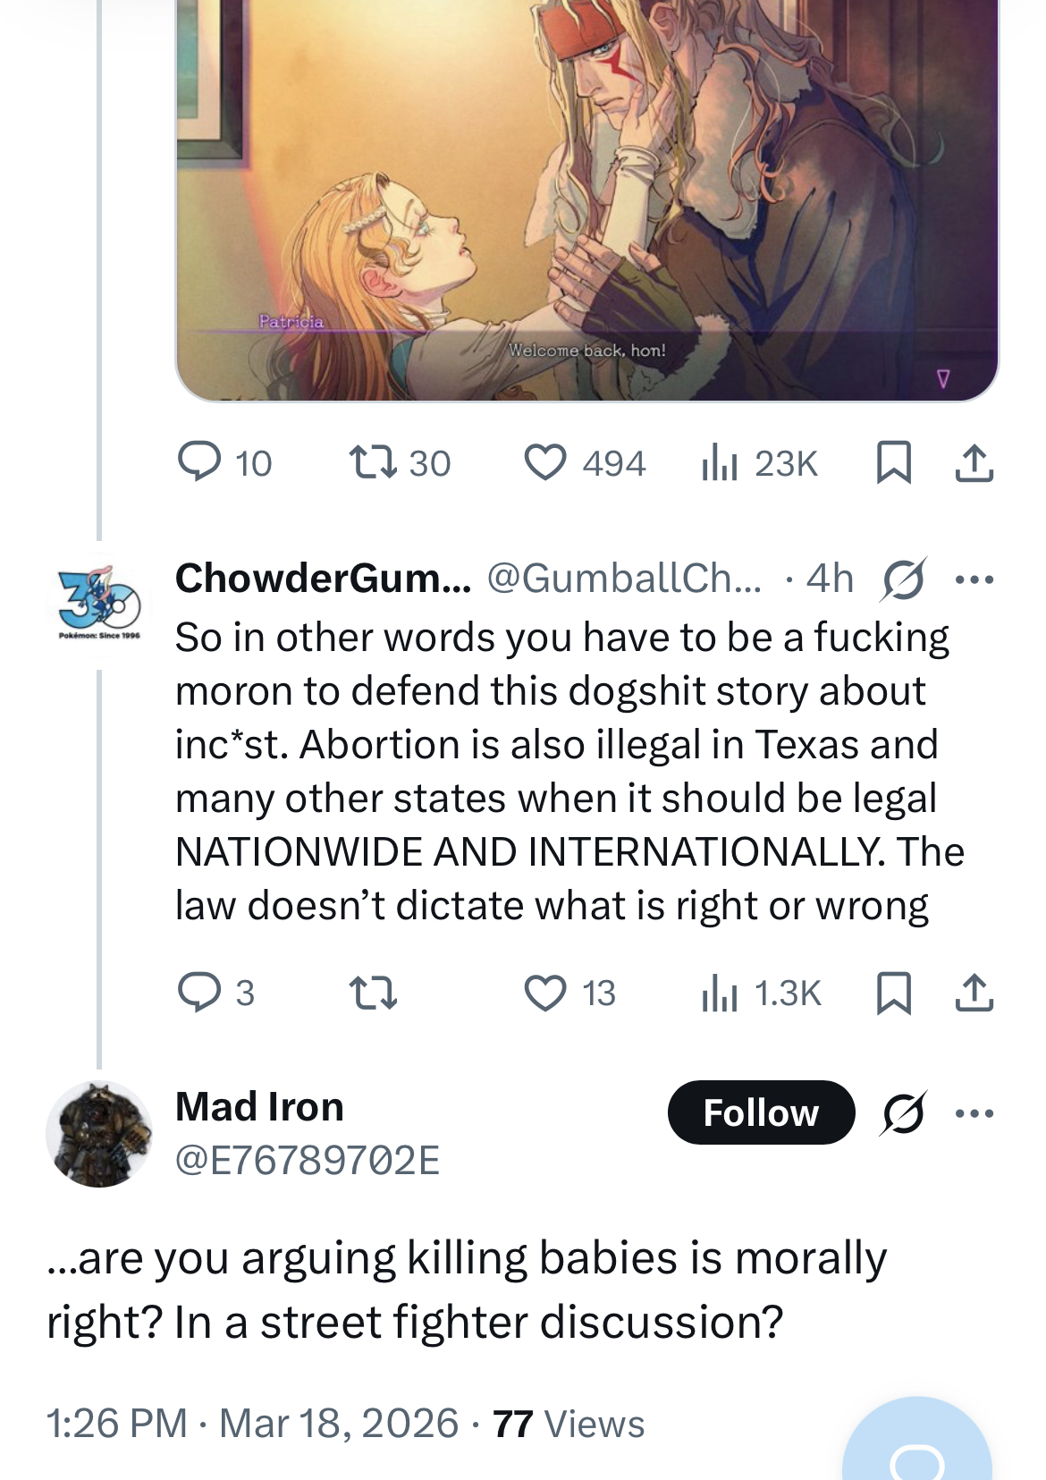Click the Grok icon beside Follow button
1046x1480 pixels.
(904, 1113)
